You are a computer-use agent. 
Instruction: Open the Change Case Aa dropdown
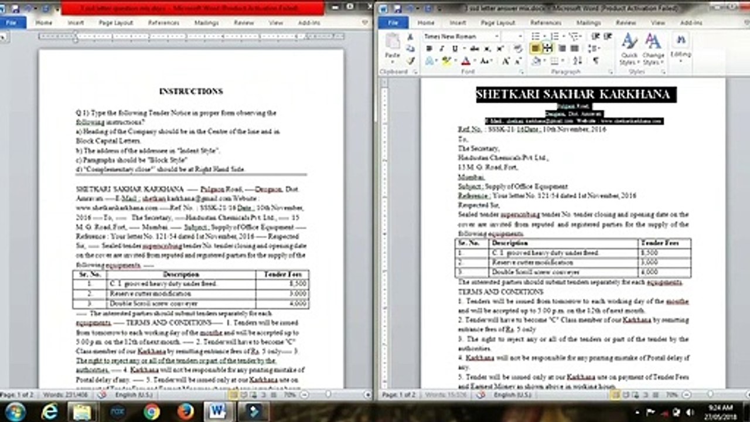(x=485, y=60)
